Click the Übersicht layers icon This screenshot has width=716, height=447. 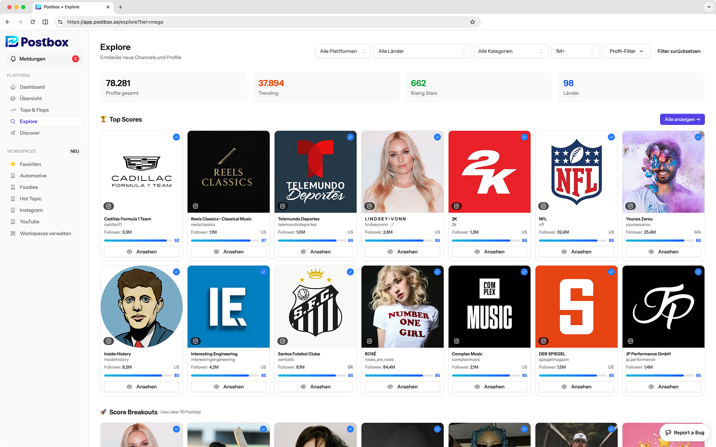(13, 98)
